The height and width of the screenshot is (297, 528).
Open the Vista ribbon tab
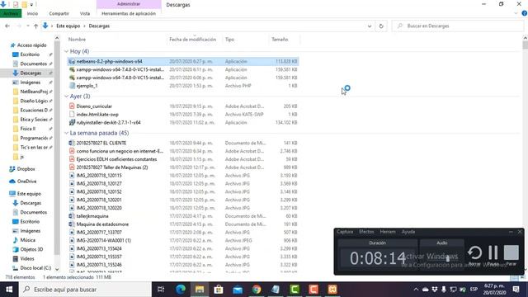[x=85, y=13]
